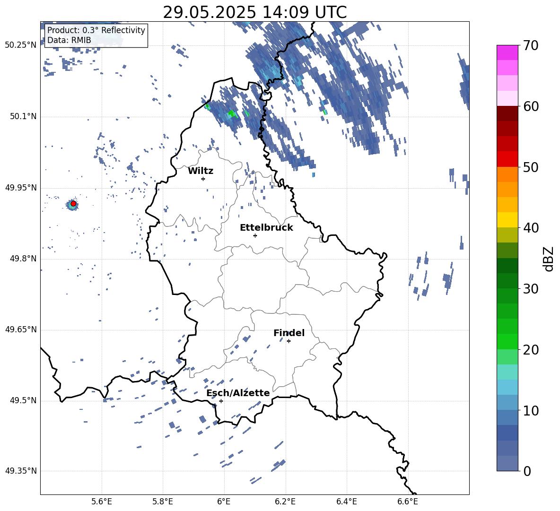This screenshot has height=511, width=560.
Task: Click the latitude label 50.25°N
Action: click(21, 45)
